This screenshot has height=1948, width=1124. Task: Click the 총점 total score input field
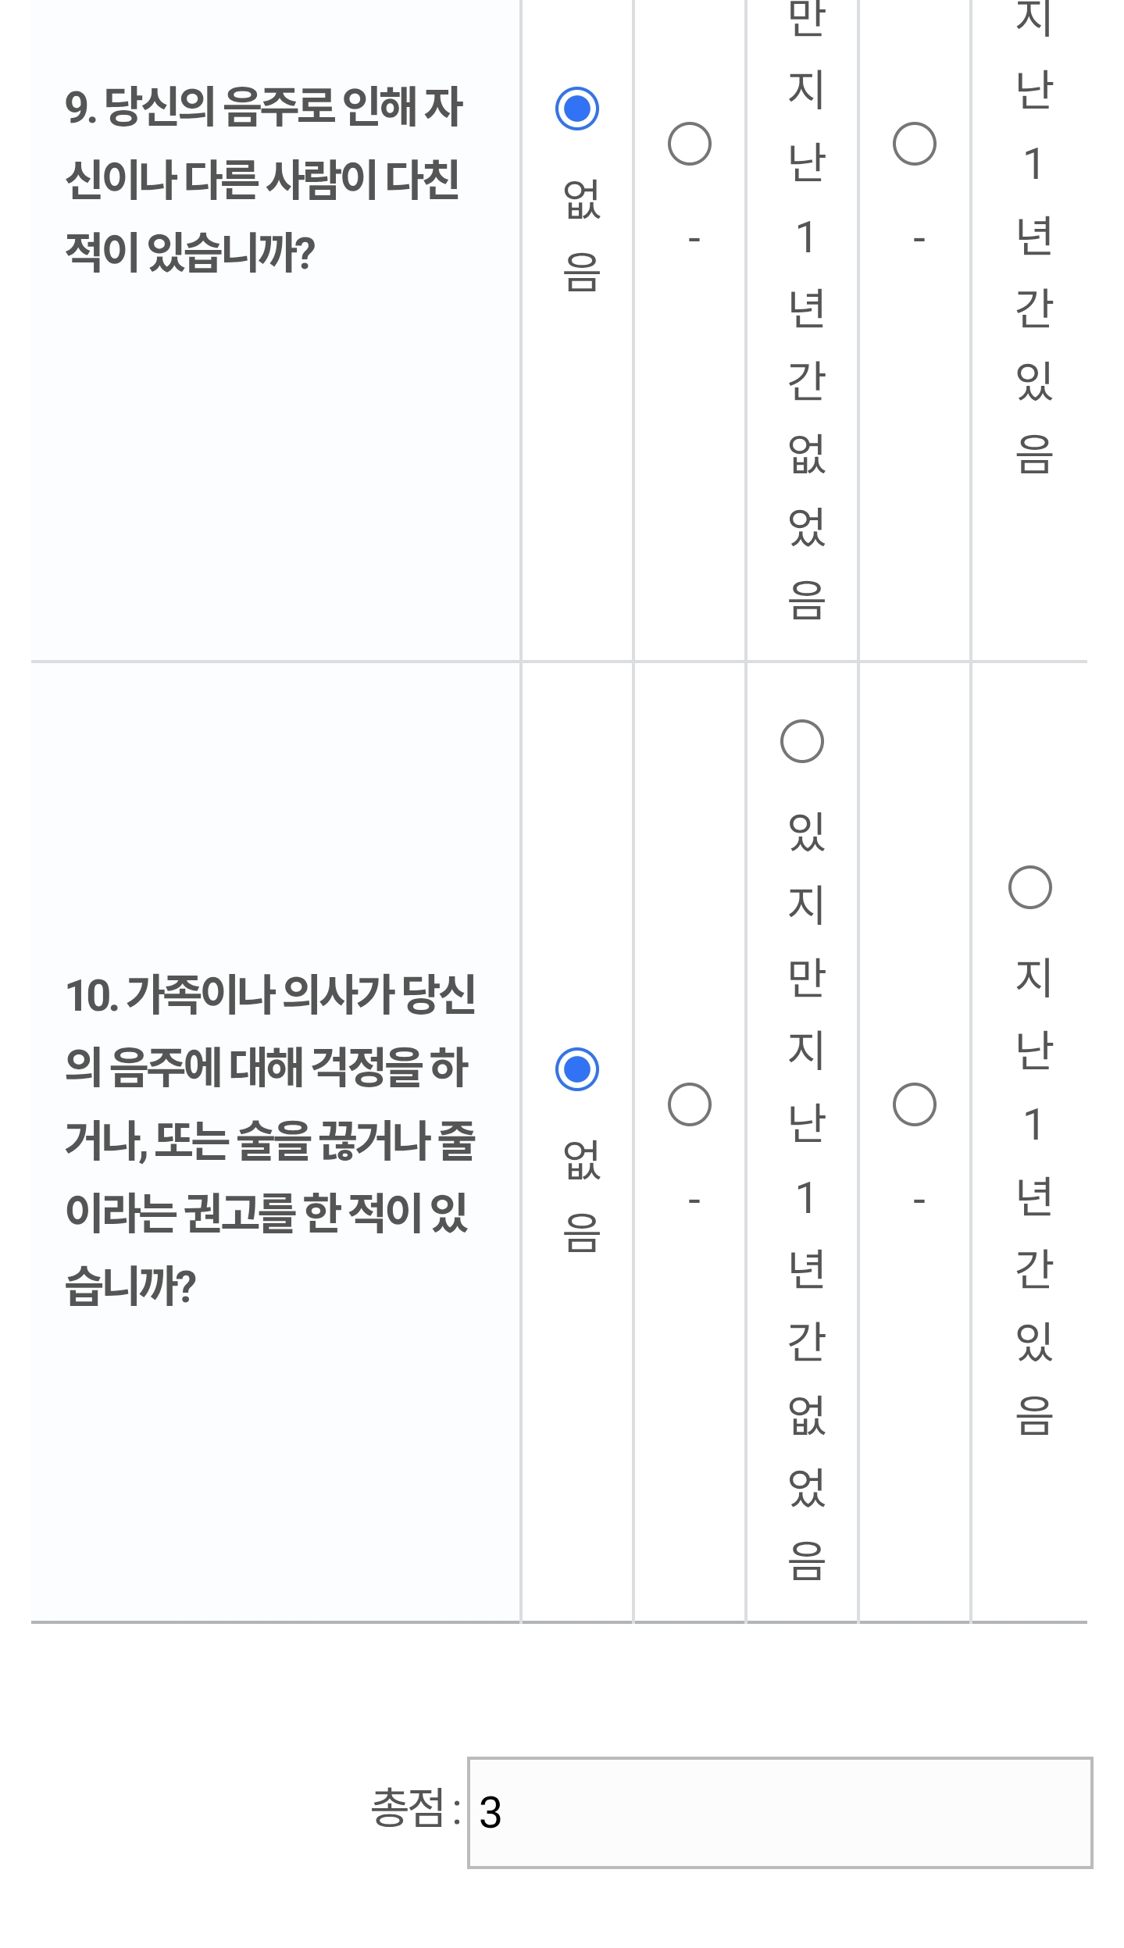[x=780, y=1812]
